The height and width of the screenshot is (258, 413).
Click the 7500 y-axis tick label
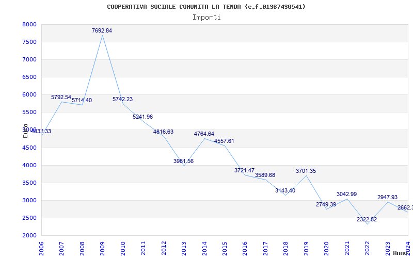(29, 42)
